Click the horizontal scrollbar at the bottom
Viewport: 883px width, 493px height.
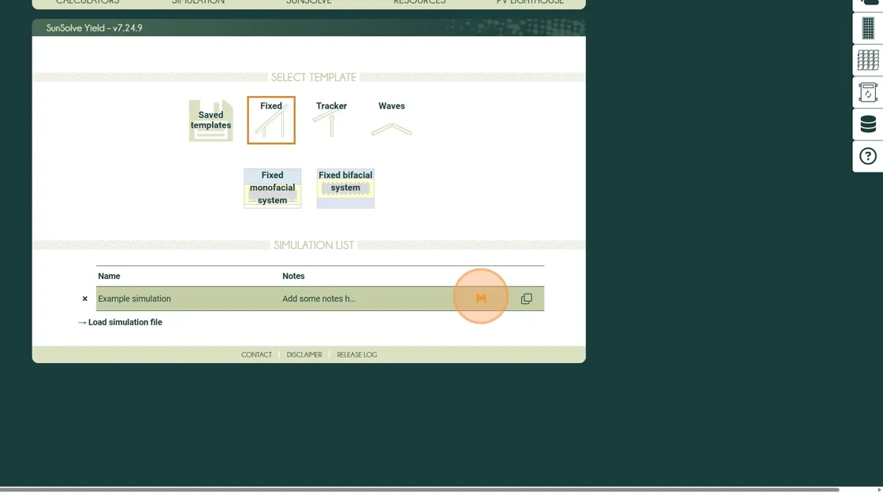tap(418, 489)
